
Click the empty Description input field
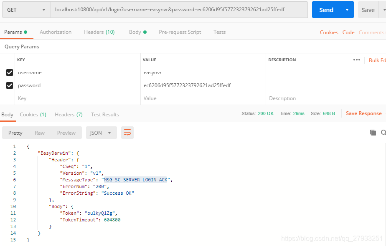tap(326, 98)
